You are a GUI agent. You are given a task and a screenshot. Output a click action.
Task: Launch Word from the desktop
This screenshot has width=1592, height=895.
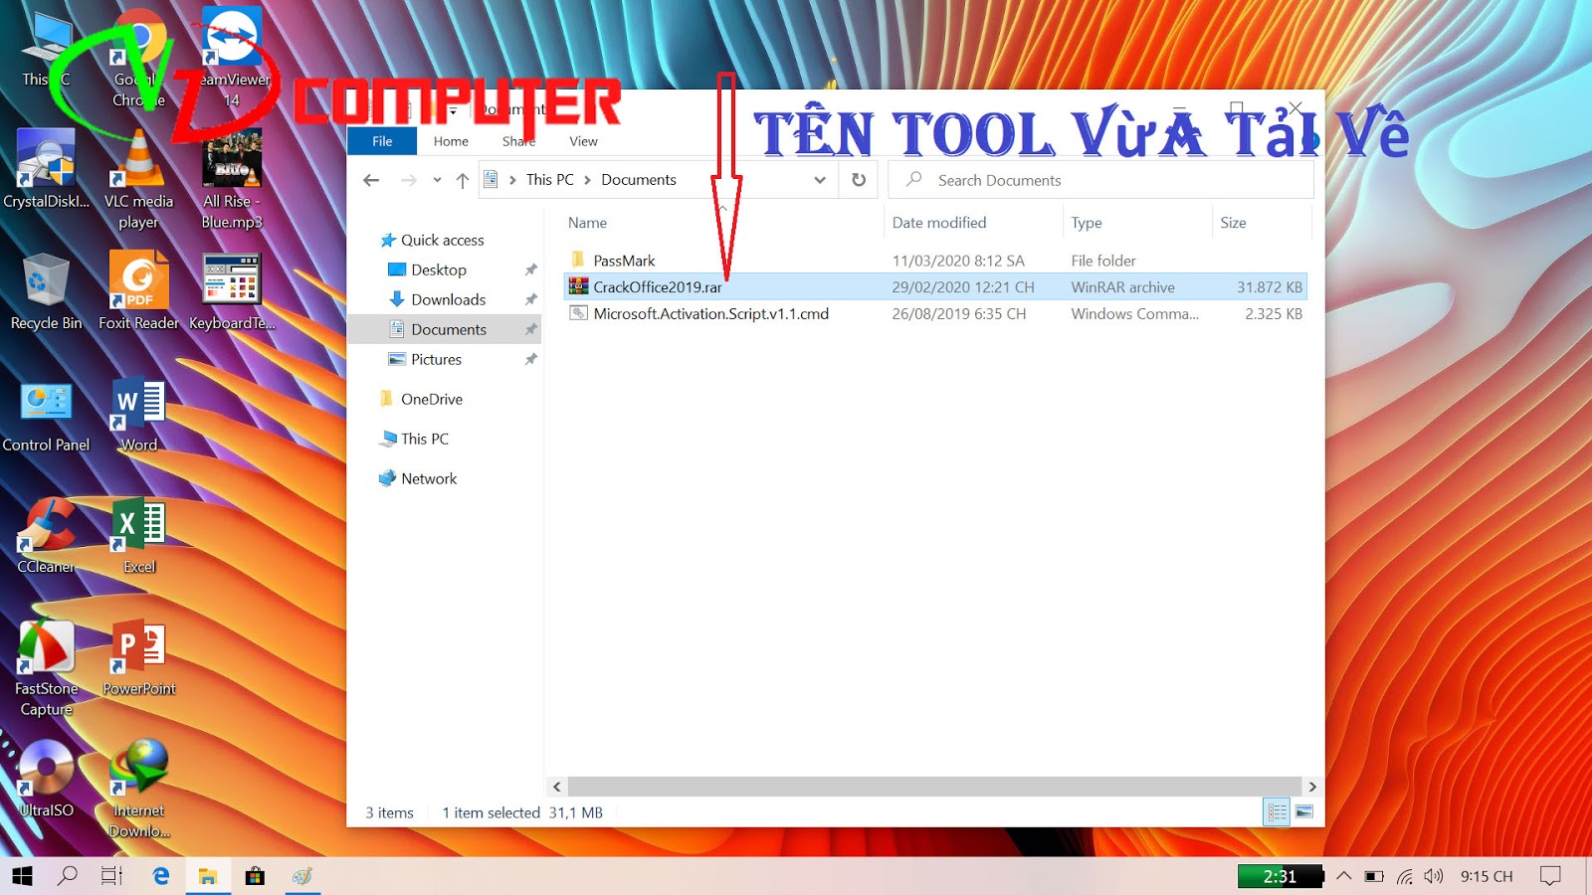(139, 414)
